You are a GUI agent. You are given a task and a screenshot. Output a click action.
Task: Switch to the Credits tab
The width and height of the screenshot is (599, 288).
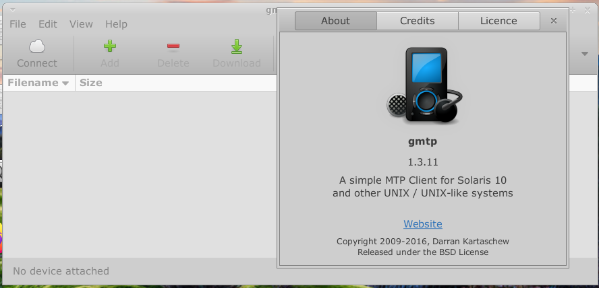point(417,21)
